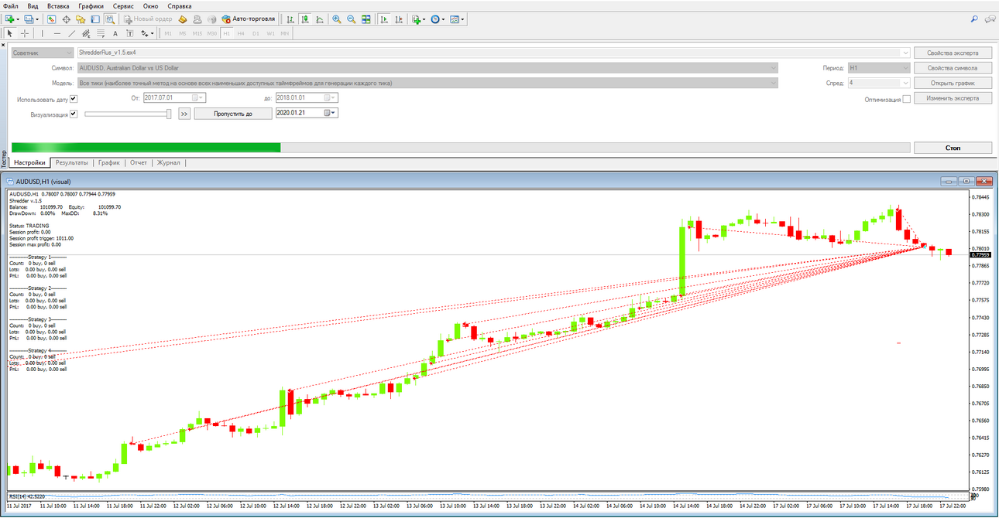Select the M15 timeframe button

[197, 33]
